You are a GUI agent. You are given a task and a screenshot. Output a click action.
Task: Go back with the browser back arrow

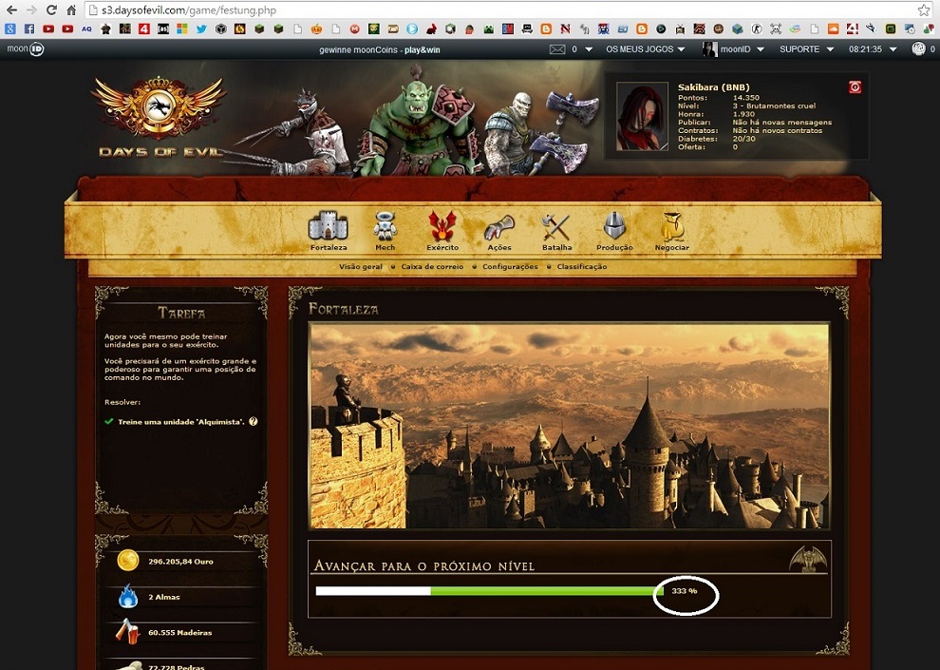pos(12,10)
